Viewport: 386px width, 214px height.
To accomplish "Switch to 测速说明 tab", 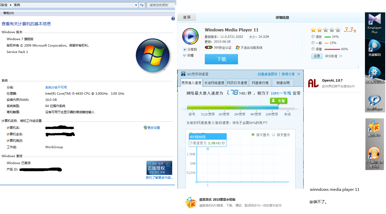I will tap(283, 83).
